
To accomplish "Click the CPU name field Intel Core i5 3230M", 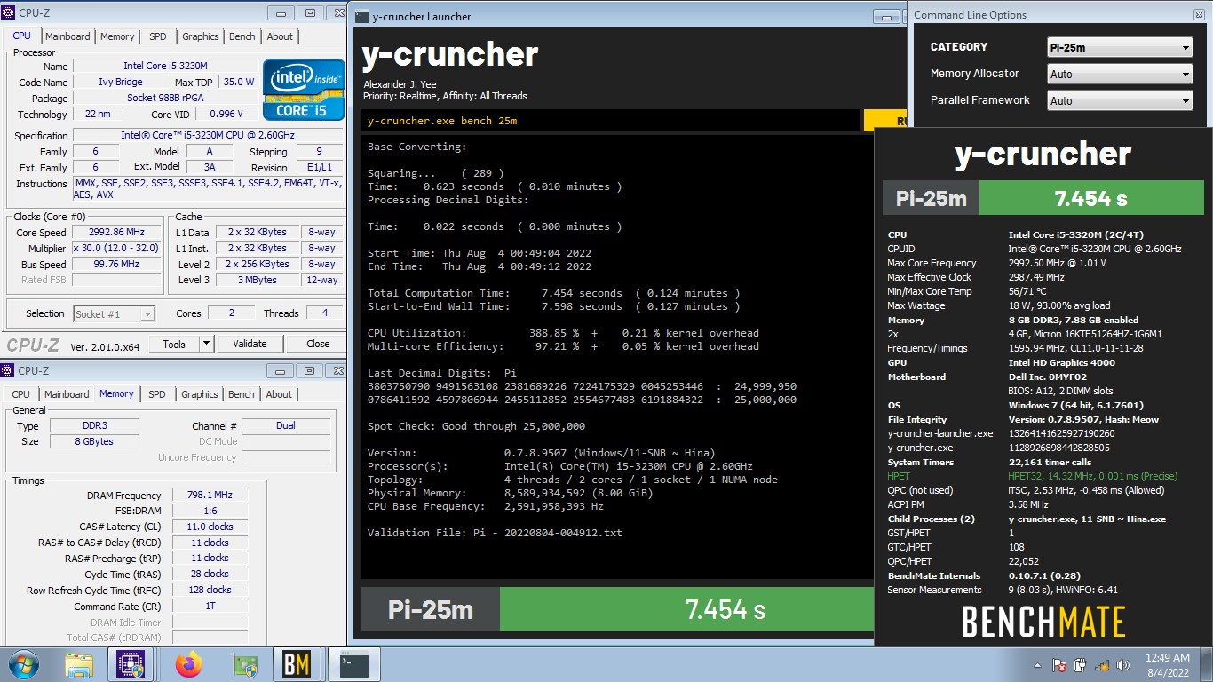I will (x=165, y=67).
